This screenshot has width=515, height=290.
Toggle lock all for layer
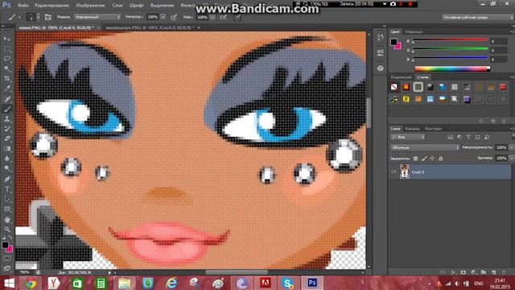pyautogui.click(x=441, y=159)
